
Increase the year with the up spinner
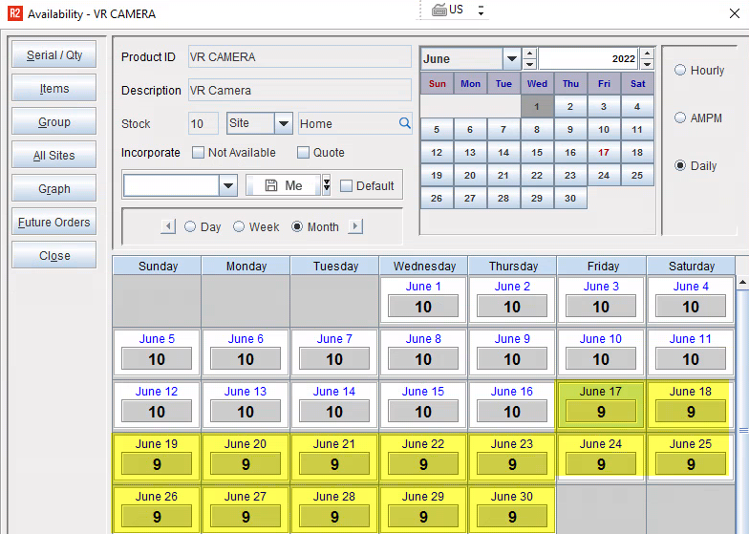pyautogui.click(x=647, y=53)
